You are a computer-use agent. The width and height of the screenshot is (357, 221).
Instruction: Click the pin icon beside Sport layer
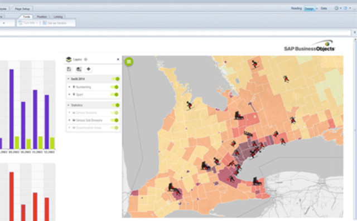click(x=74, y=95)
